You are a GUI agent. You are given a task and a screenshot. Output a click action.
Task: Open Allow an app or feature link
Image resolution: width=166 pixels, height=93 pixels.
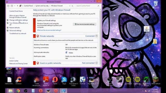click(x=18, y=16)
